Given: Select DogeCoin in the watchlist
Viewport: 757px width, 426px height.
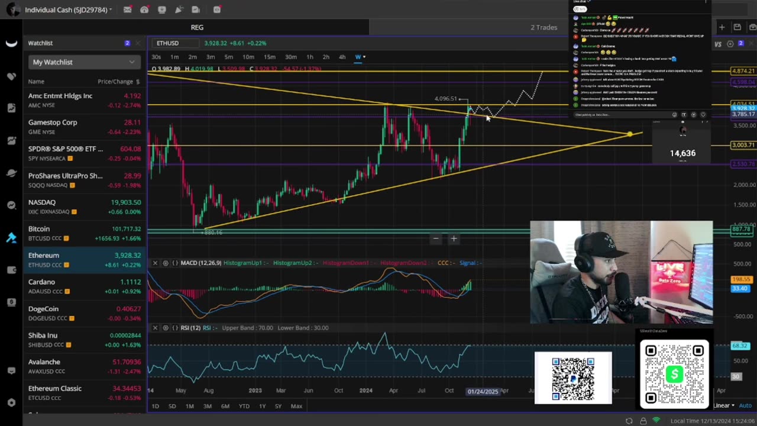Looking at the screenshot, I should 83,314.
